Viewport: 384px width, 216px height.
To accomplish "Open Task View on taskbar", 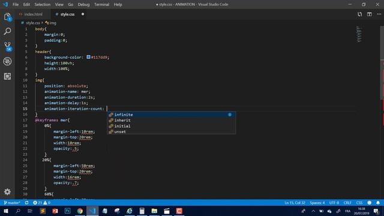I will [30, 211].
